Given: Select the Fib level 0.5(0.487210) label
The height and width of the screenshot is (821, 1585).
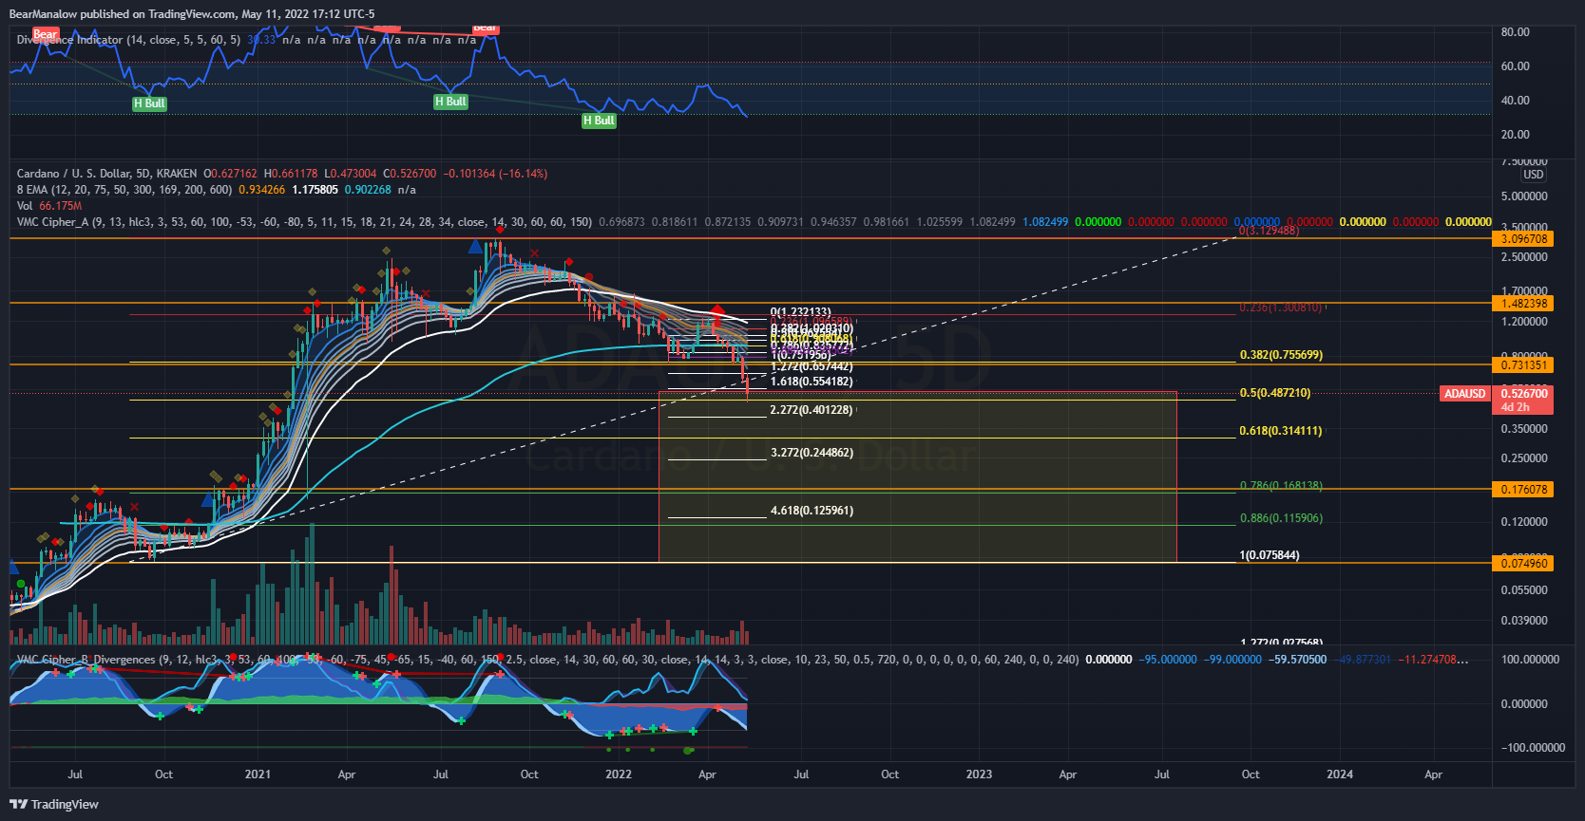Looking at the screenshot, I should 1274,393.
